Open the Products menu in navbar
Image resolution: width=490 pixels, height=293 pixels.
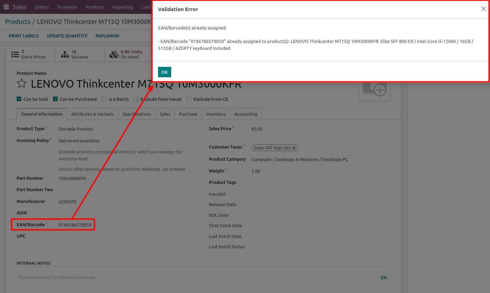[x=95, y=7]
